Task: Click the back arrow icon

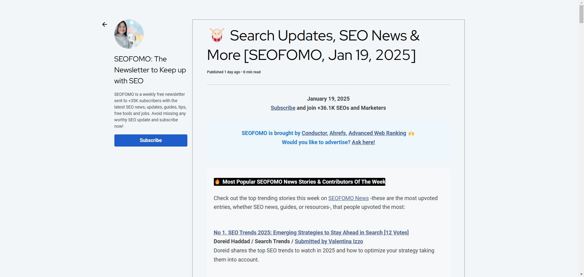Action: (x=105, y=24)
